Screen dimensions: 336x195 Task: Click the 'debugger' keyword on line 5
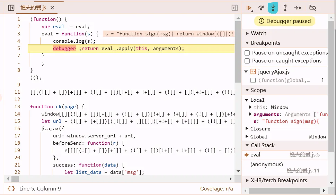[64, 48]
